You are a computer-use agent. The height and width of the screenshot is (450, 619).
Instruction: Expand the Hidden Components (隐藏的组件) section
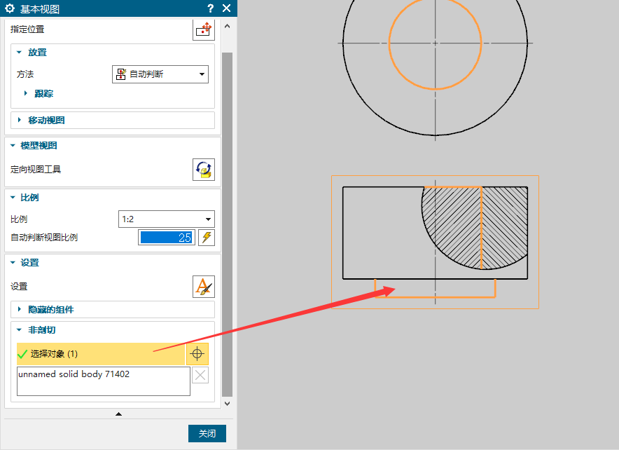[50, 309]
